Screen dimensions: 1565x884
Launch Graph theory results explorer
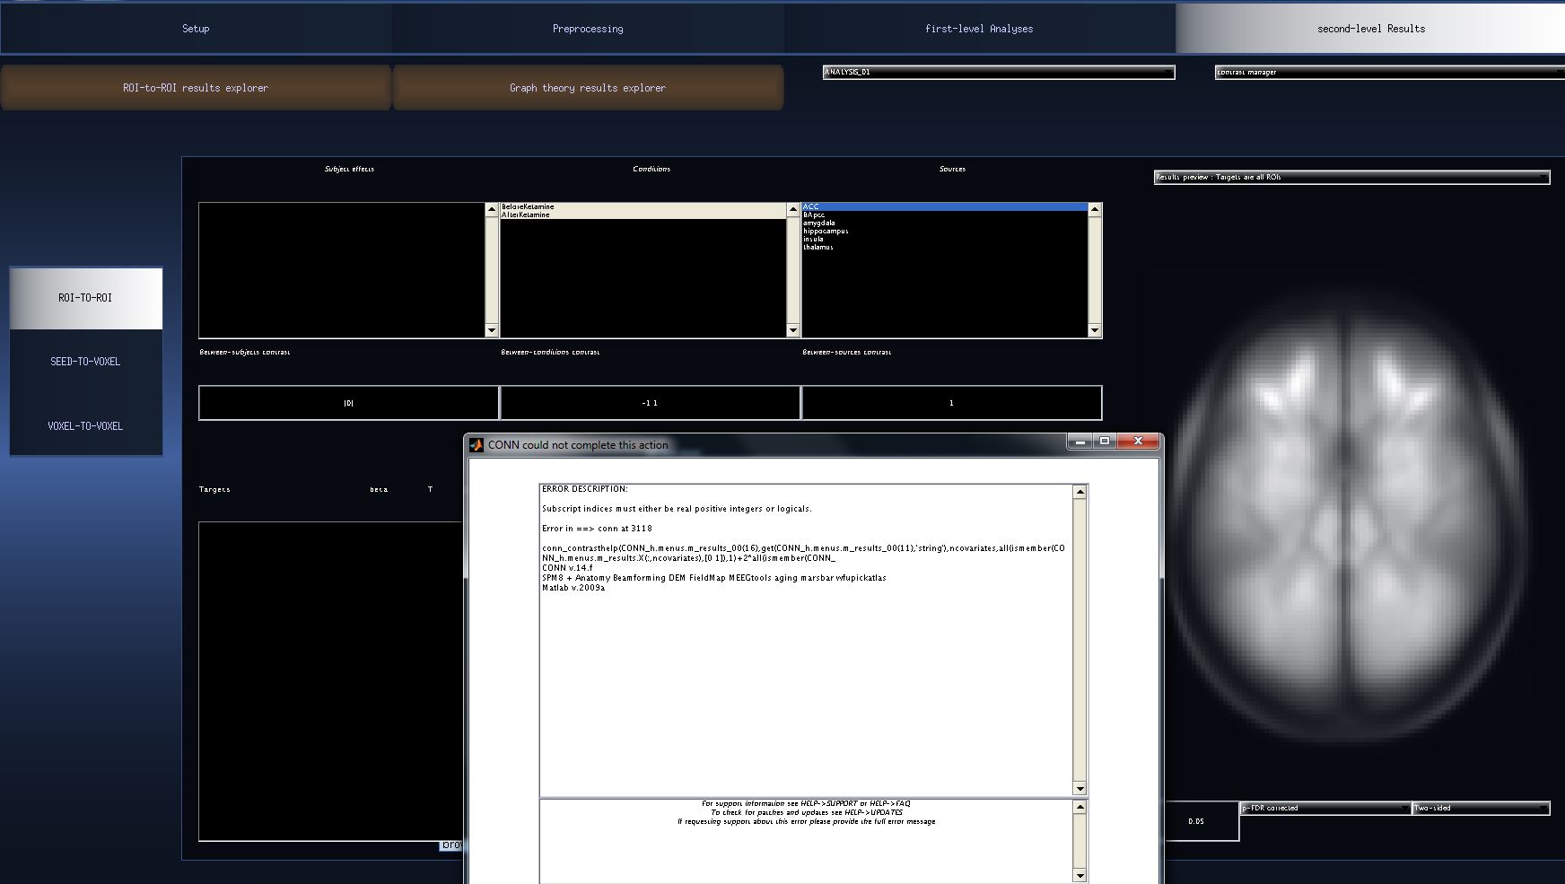click(x=588, y=88)
